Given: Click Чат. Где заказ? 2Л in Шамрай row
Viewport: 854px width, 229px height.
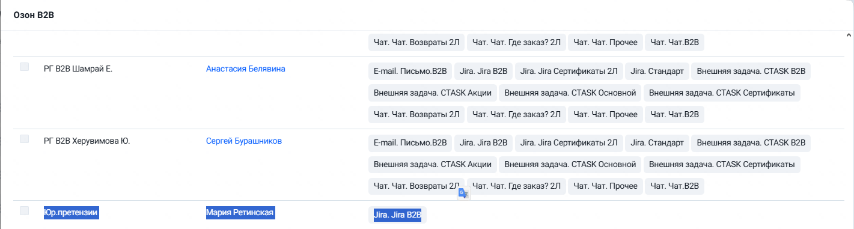Looking at the screenshot, I should click(516, 114).
